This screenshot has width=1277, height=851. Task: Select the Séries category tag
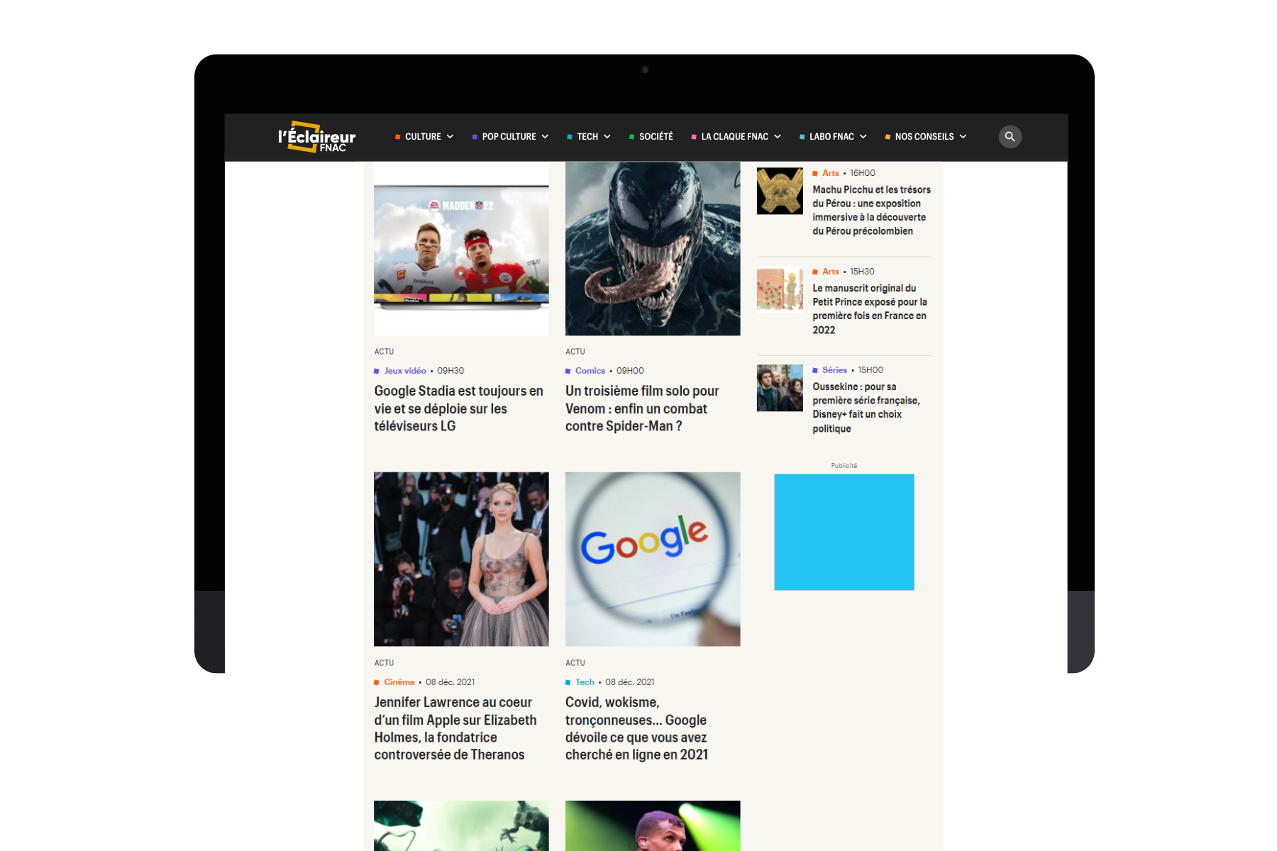point(834,370)
